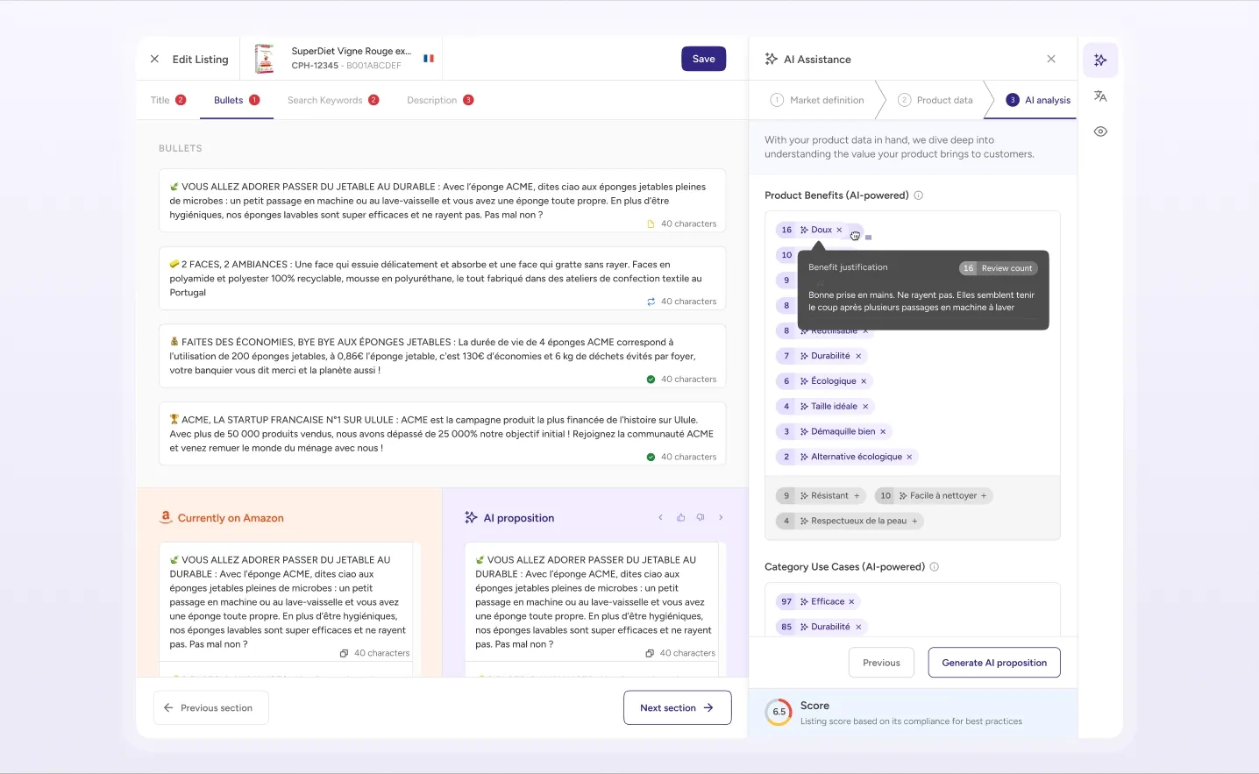Remove the Efficace use case tag
The image size is (1259, 774).
(x=851, y=601)
